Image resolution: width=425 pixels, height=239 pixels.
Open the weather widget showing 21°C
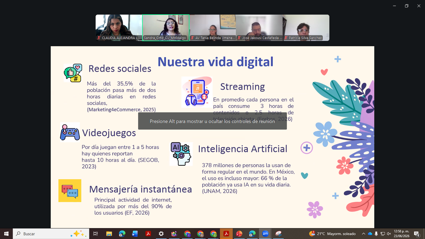point(332,234)
